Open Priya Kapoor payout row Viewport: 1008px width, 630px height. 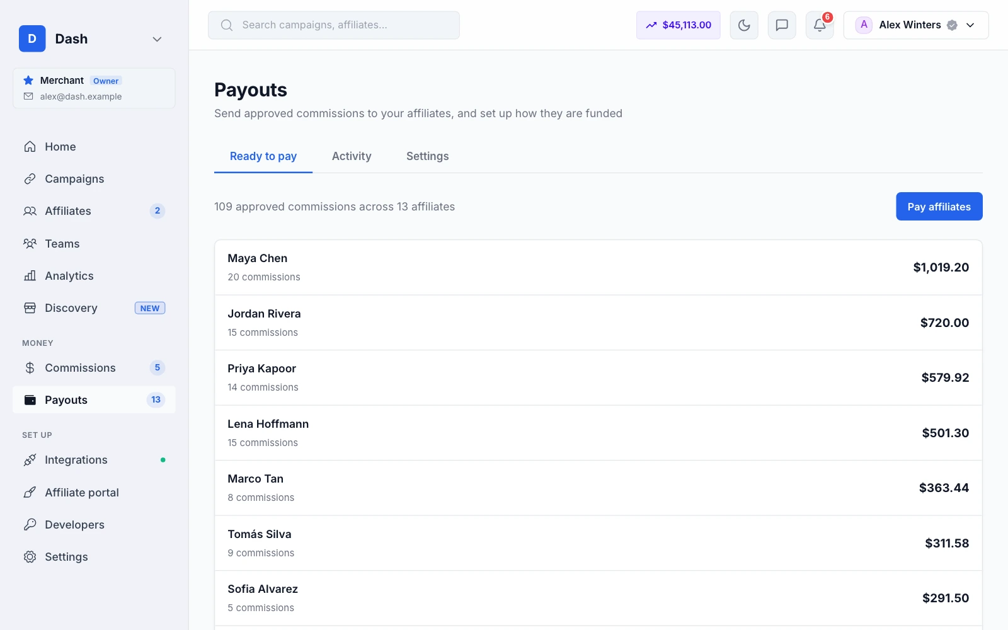point(598,377)
